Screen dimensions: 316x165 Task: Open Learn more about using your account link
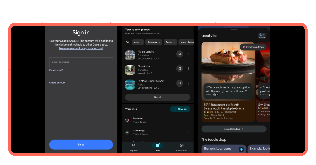point(81,48)
